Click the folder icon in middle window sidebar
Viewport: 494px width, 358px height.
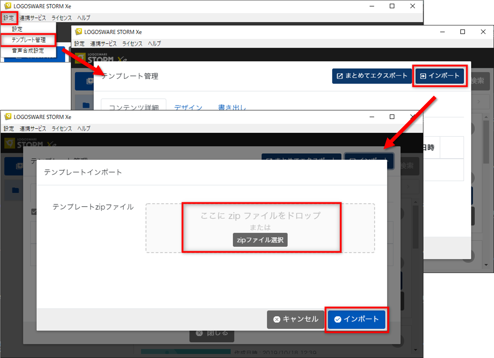86,105
